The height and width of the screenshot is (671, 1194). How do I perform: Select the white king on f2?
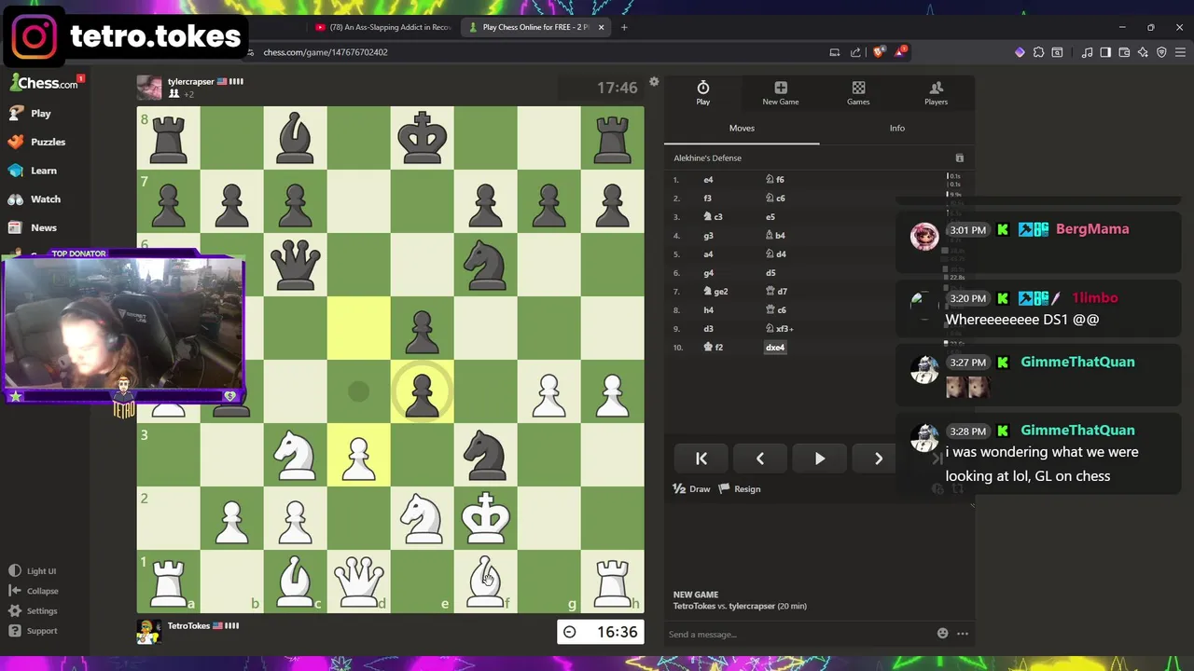coord(485,518)
